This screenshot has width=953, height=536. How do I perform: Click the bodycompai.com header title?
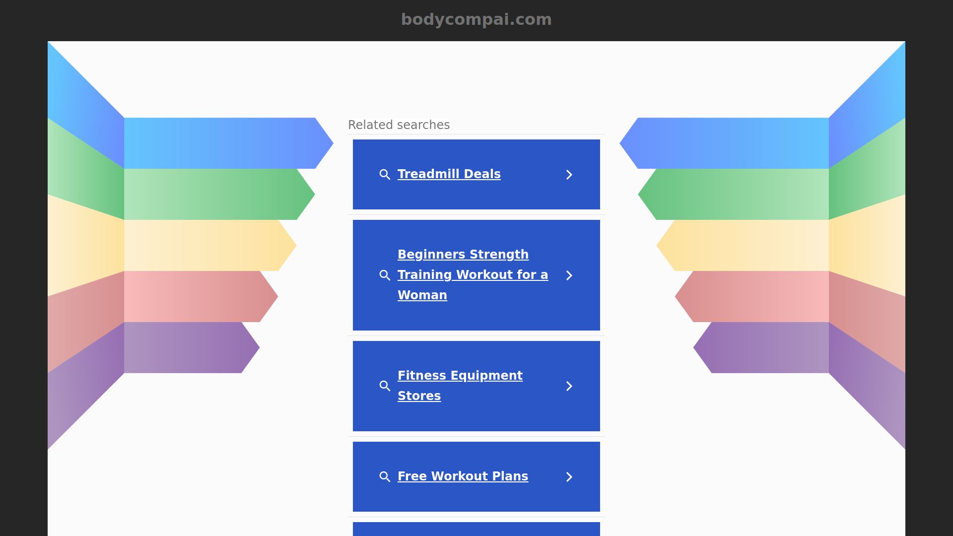[x=476, y=19]
